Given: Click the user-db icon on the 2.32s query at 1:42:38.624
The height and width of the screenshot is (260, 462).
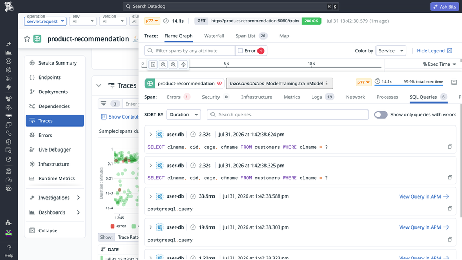Looking at the screenshot, I should pos(160,135).
